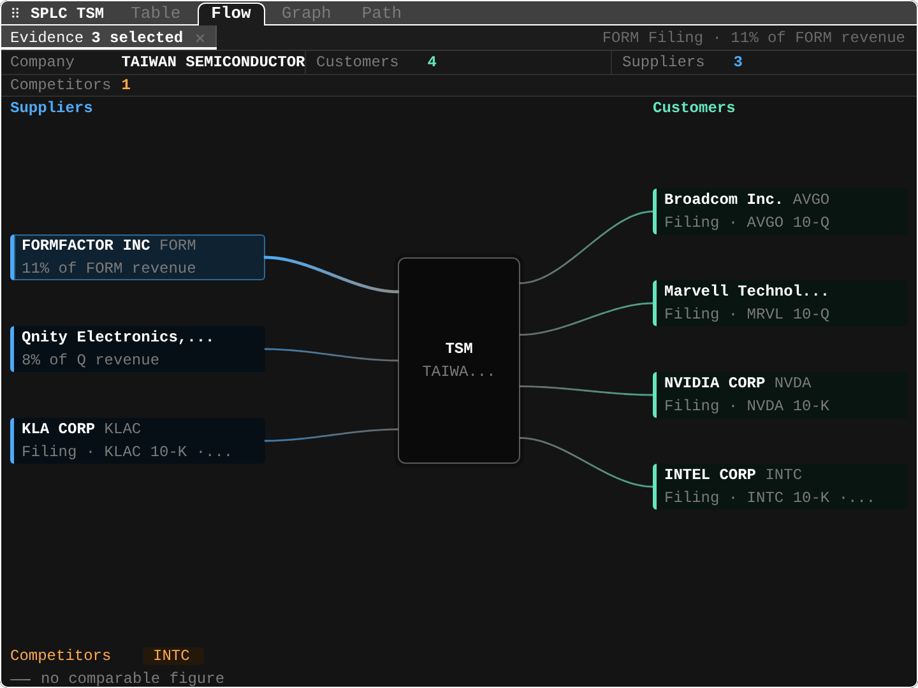Select the Path tab
918x688 pixels.
(381, 13)
